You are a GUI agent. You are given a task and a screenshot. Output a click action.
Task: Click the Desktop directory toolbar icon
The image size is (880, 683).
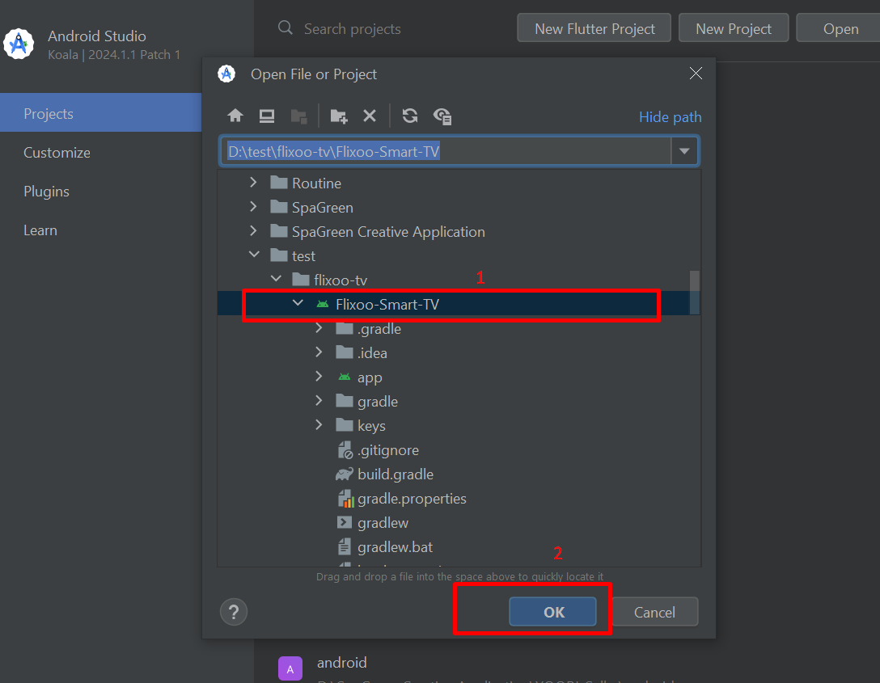click(x=267, y=116)
